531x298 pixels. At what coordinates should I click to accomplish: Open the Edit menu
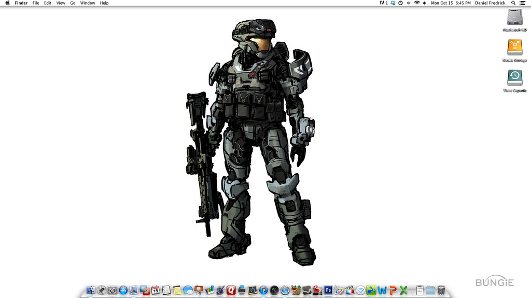(x=48, y=3)
